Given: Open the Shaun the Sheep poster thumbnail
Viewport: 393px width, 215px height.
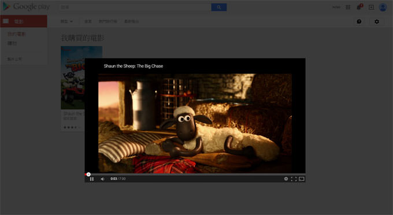Looking at the screenshot, I should click(x=73, y=77).
